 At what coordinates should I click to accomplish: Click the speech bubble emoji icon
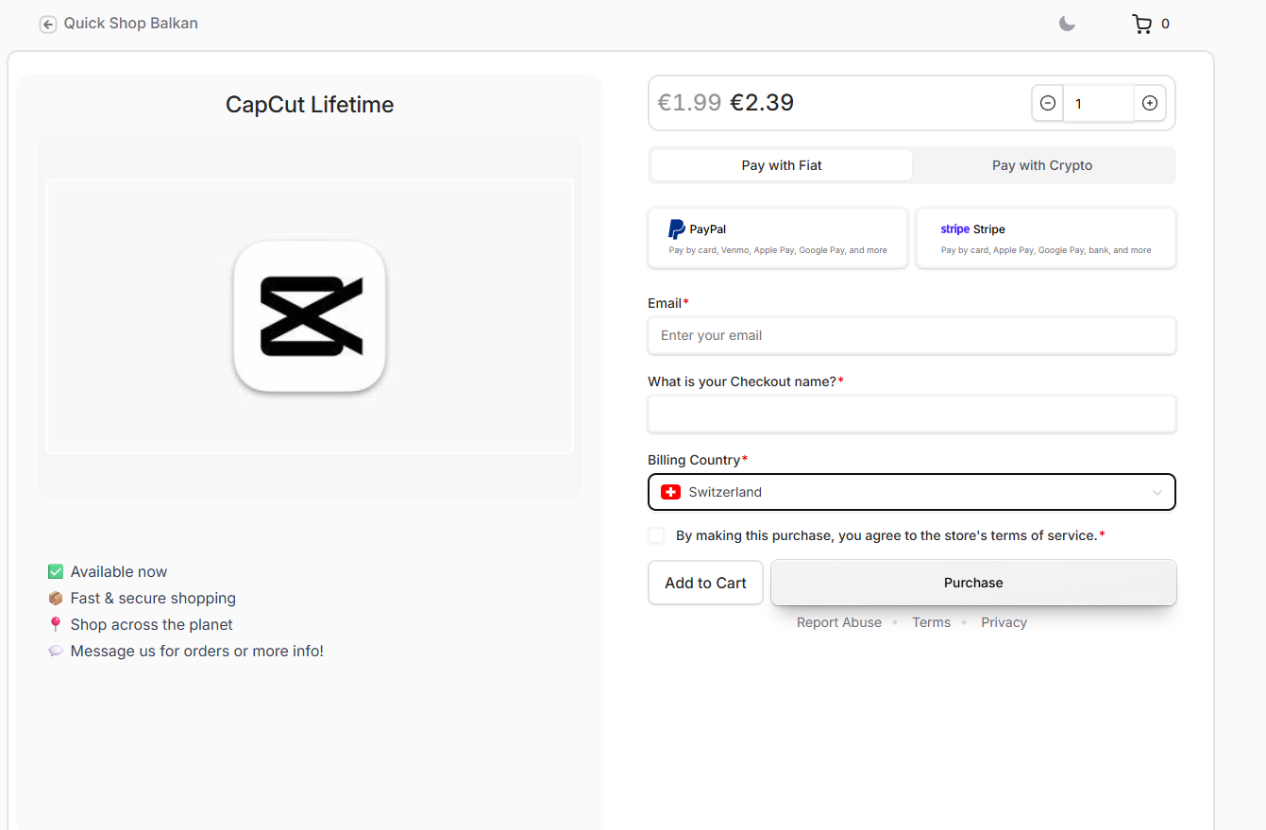tap(56, 651)
